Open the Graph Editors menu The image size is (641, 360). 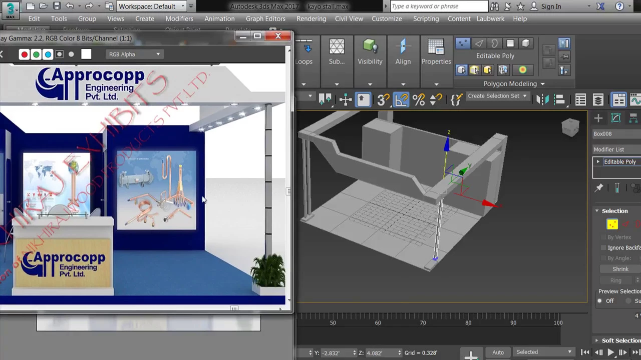pos(265,18)
